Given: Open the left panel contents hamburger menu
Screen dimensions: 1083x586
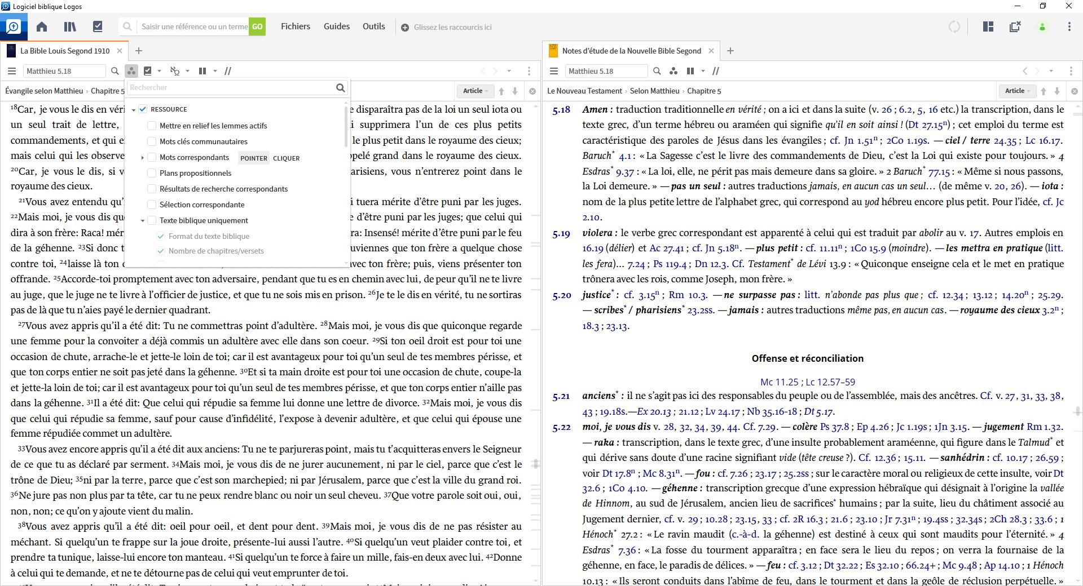Looking at the screenshot, I should (x=12, y=71).
